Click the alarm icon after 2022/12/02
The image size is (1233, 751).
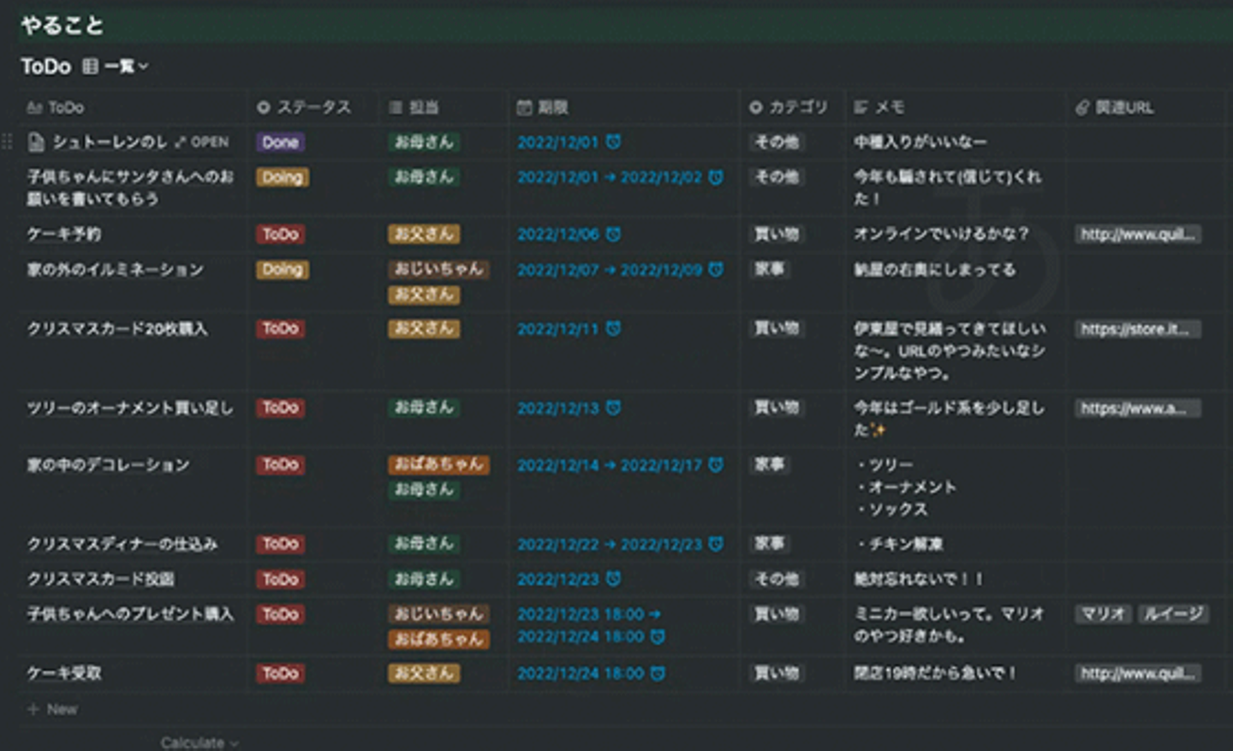click(716, 177)
